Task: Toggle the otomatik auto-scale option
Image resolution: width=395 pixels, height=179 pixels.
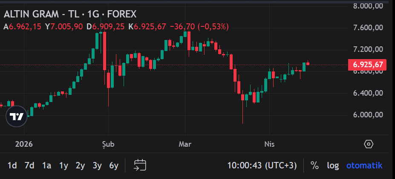Action: pyautogui.click(x=364, y=165)
